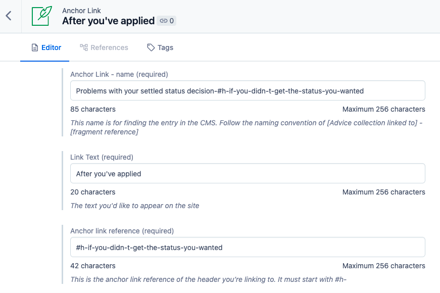Switch to the References tab

pos(104,47)
